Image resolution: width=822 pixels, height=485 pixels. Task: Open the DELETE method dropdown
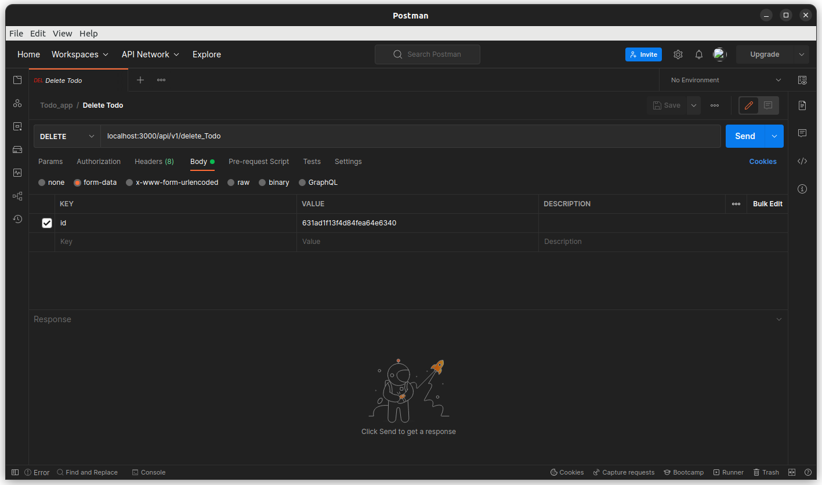67,136
